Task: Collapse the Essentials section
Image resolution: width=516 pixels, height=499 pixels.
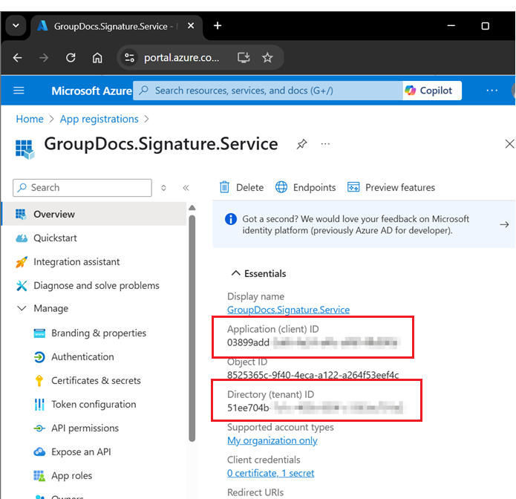Action: 235,274
